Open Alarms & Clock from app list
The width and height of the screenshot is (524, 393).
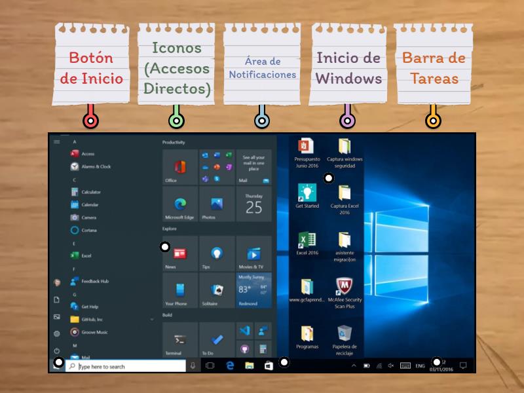click(90, 166)
